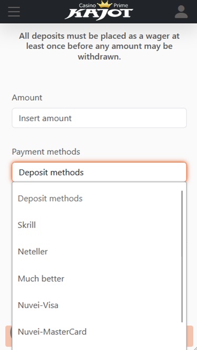Click the Prime text in header
This screenshot has width=197, height=350.
click(x=121, y=5)
